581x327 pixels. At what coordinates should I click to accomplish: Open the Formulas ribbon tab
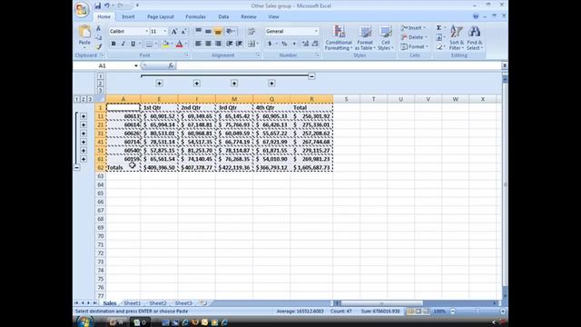point(196,16)
